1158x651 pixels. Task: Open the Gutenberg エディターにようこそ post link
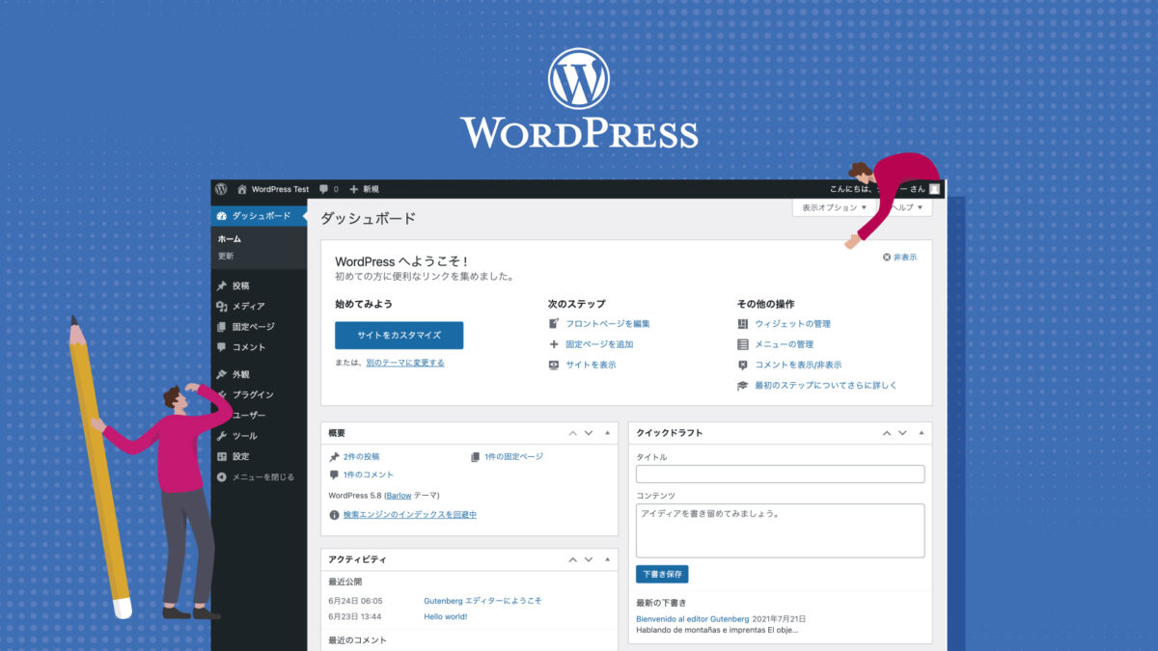click(482, 600)
